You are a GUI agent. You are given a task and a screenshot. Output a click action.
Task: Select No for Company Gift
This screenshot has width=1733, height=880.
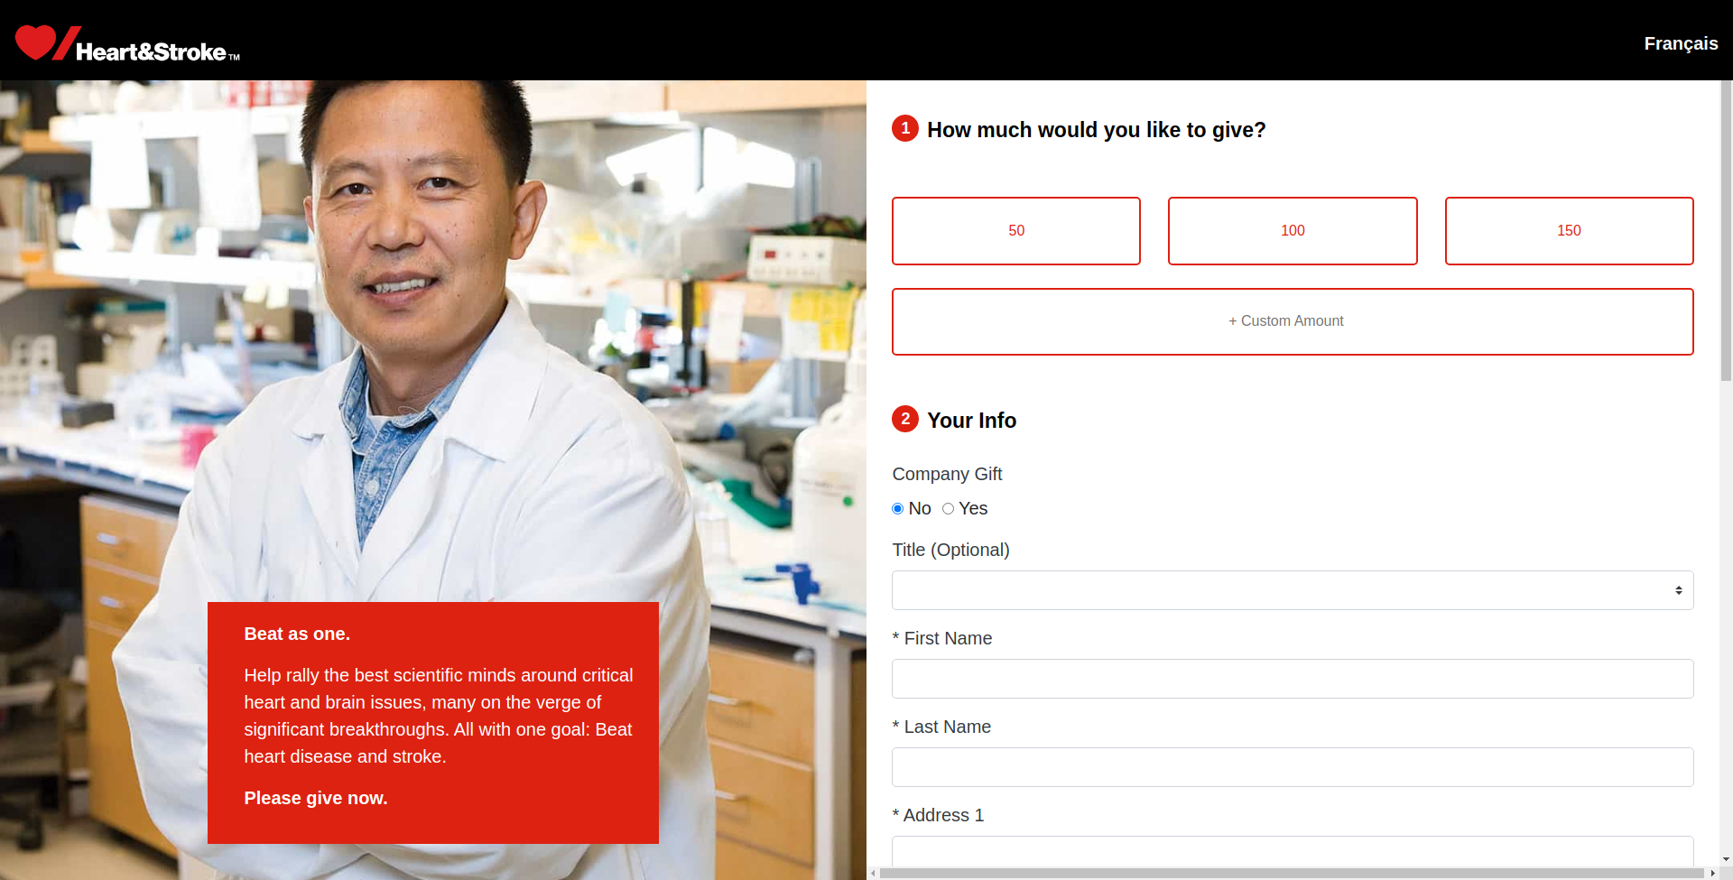pos(897,509)
